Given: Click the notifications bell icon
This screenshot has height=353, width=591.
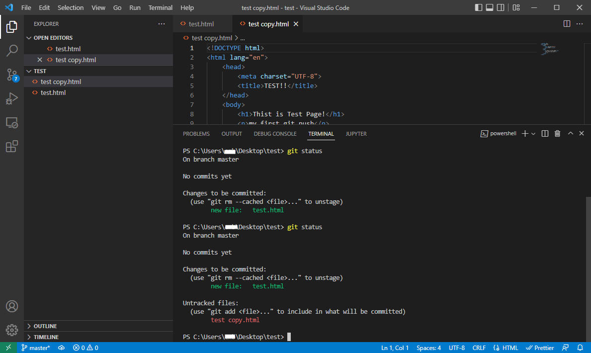Looking at the screenshot, I should tap(580, 348).
